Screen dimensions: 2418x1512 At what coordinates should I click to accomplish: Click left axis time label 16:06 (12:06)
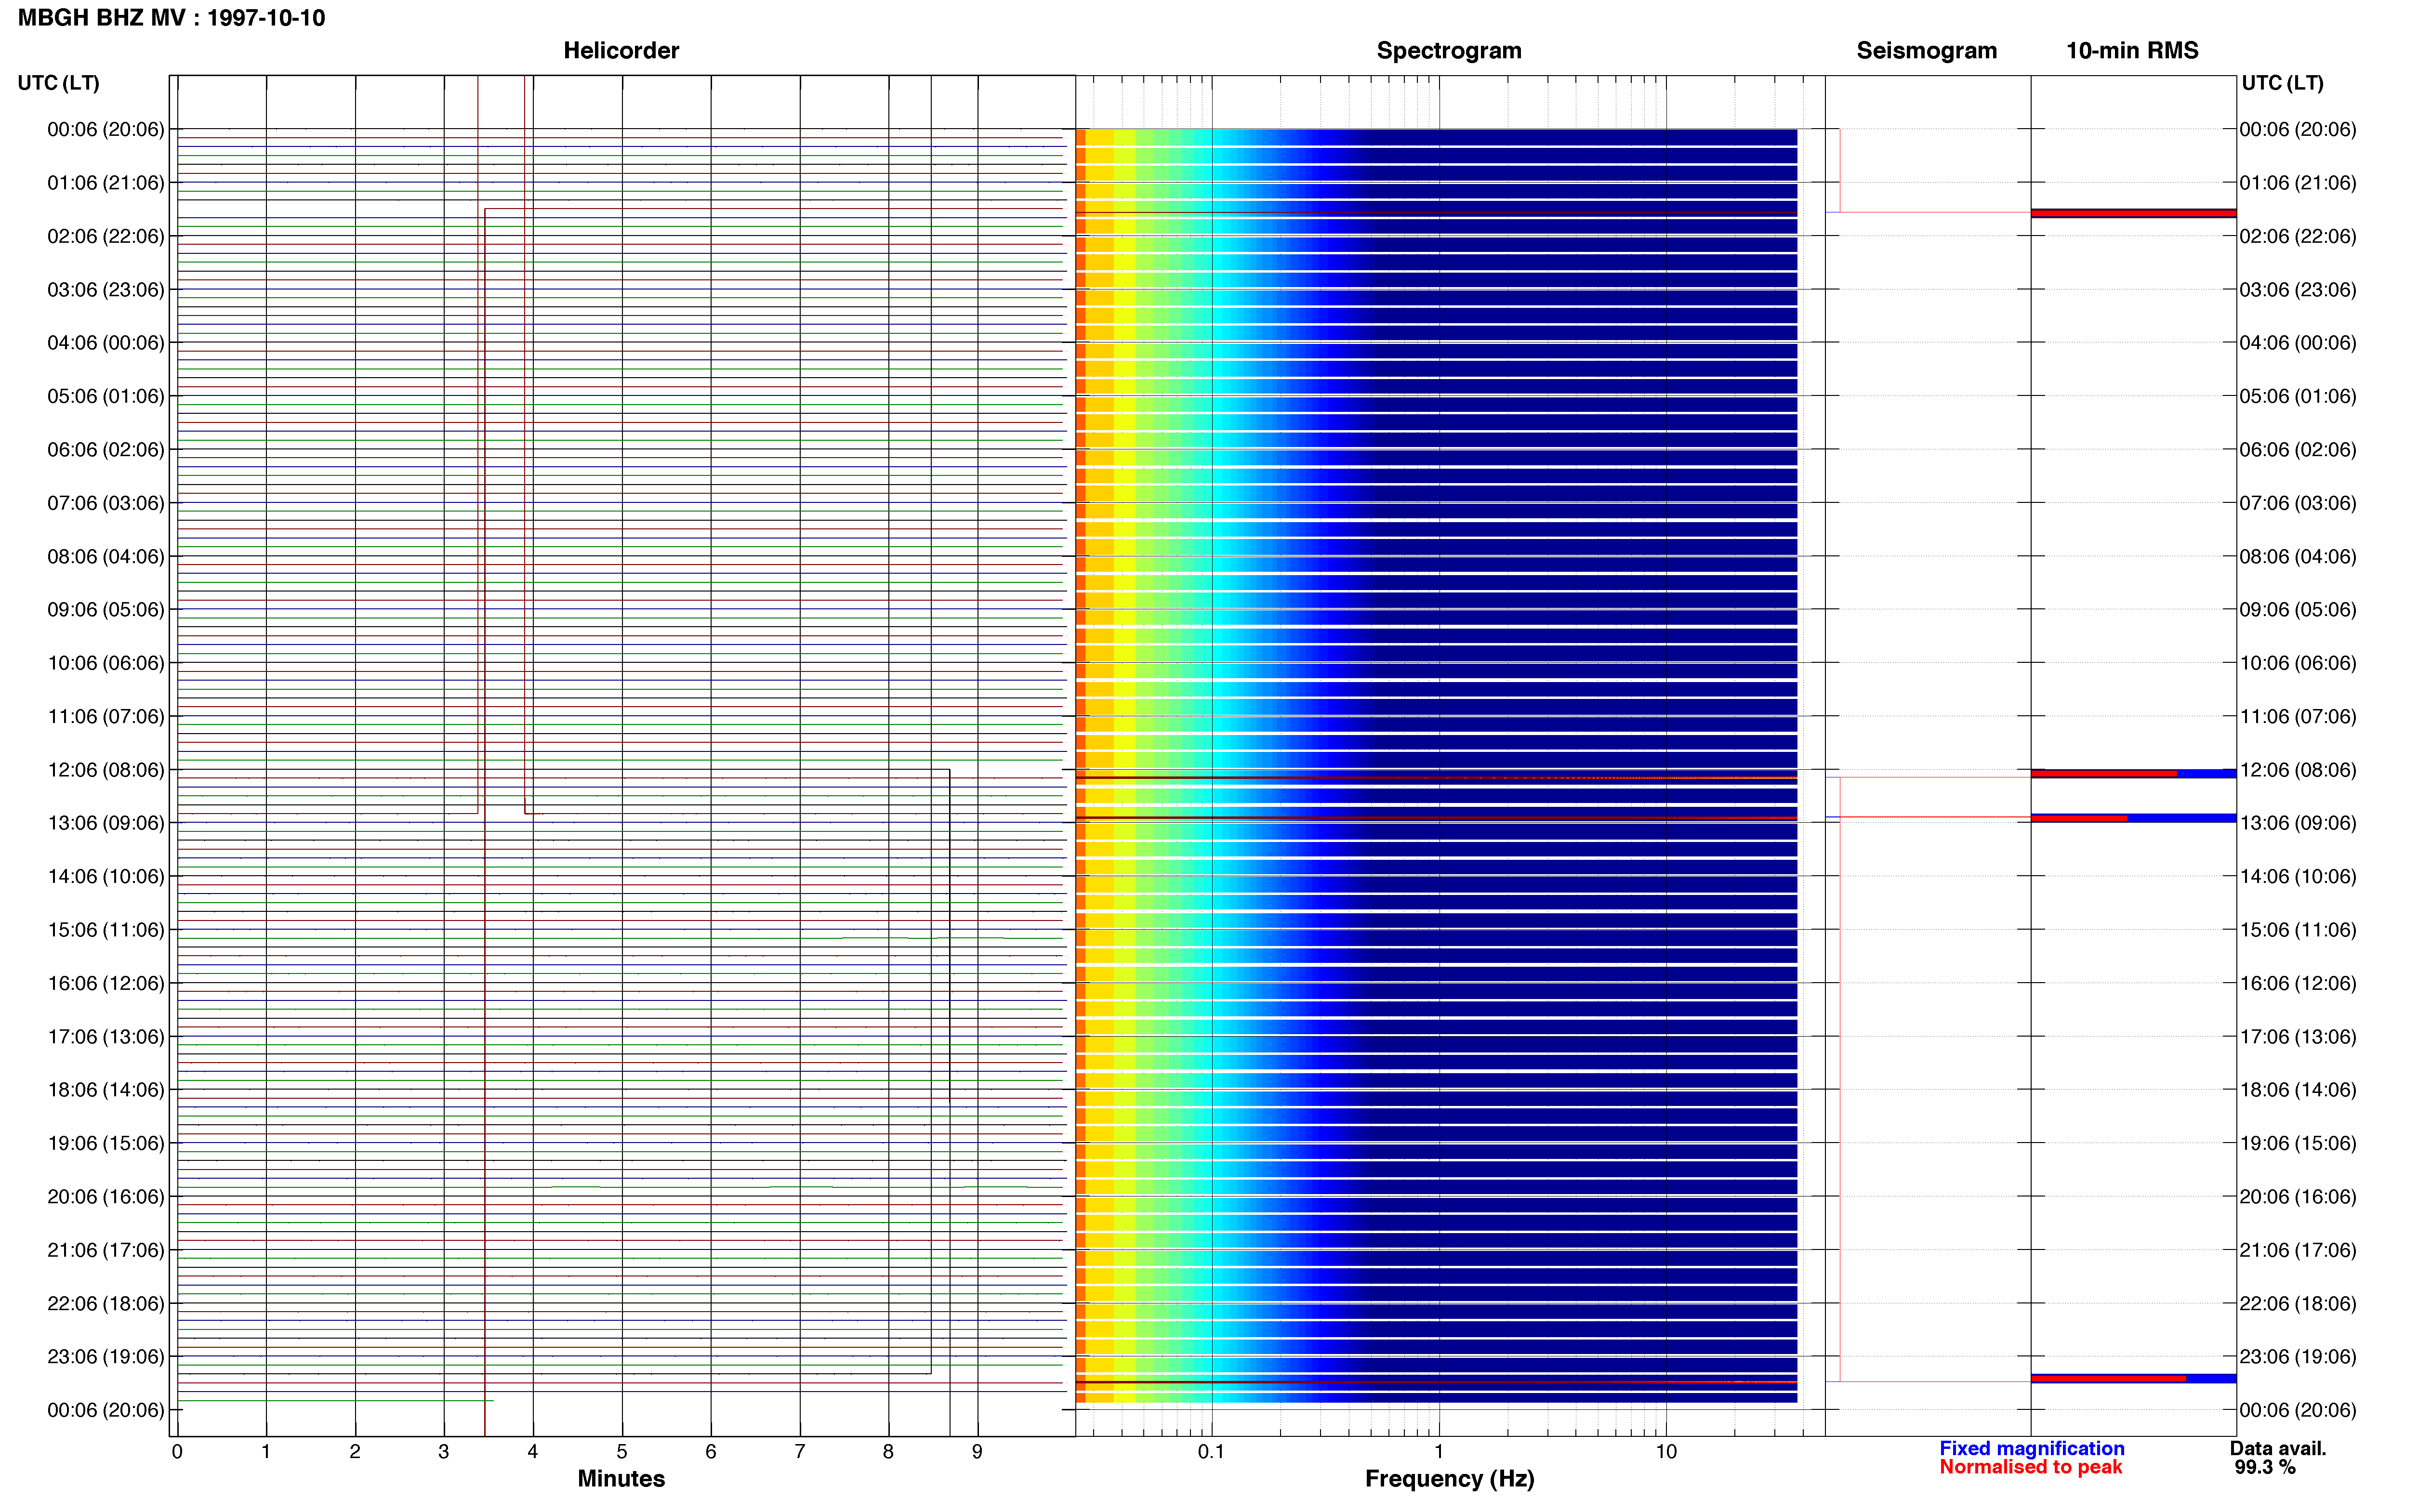[x=106, y=983]
